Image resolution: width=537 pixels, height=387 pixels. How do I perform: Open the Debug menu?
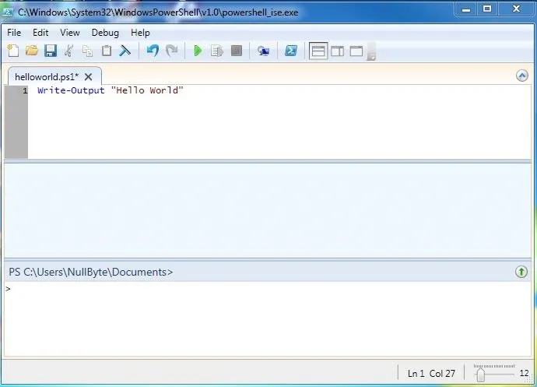click(105, 33)
